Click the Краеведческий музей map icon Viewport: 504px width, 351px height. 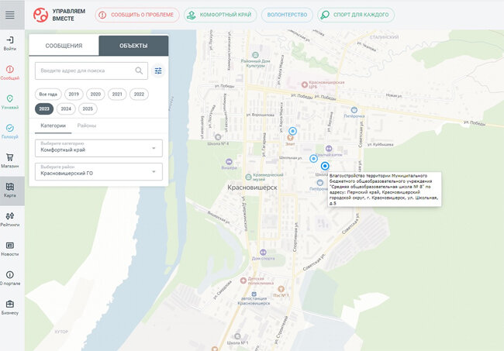pyautogui.click(x=248, y=177)
